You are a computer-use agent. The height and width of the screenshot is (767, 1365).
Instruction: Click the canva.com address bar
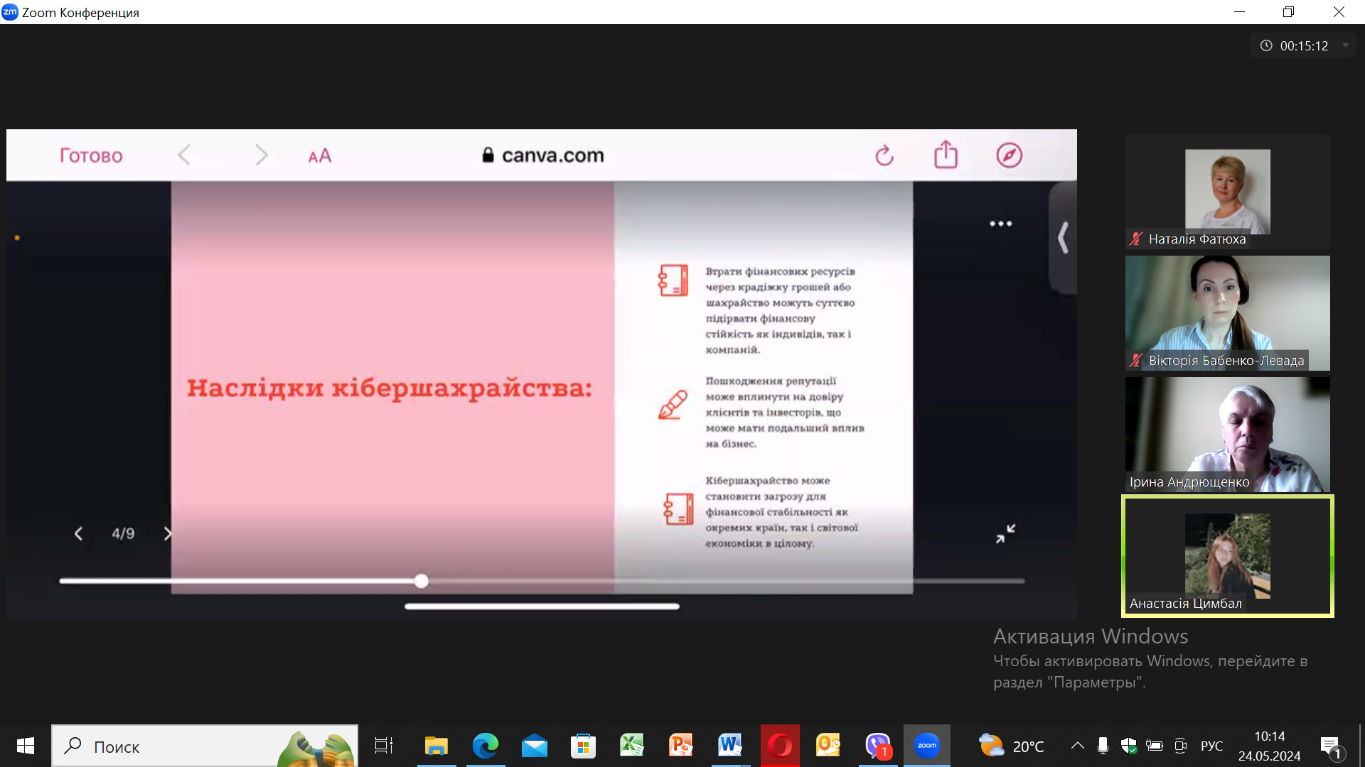coord(543,156)
